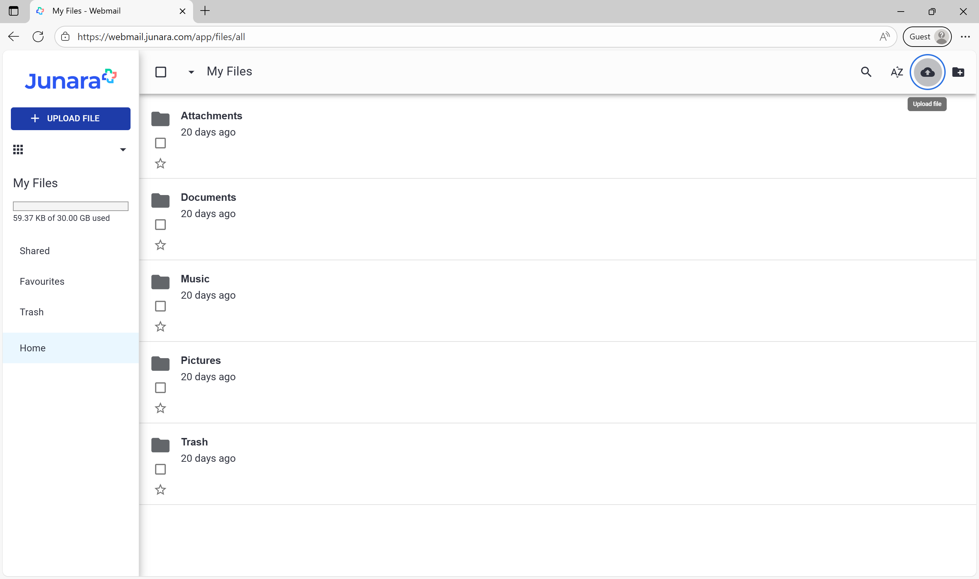The height and width of the screenshot is (579, 979).
Task: Star the Attachments folder
Action: (x=160, y=163)
